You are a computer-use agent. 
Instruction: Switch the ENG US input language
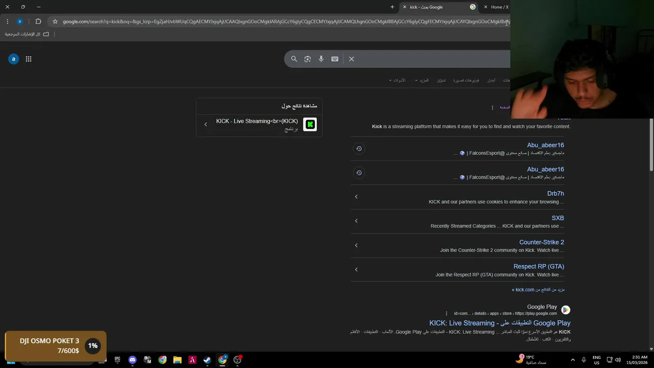click(597, 360)
